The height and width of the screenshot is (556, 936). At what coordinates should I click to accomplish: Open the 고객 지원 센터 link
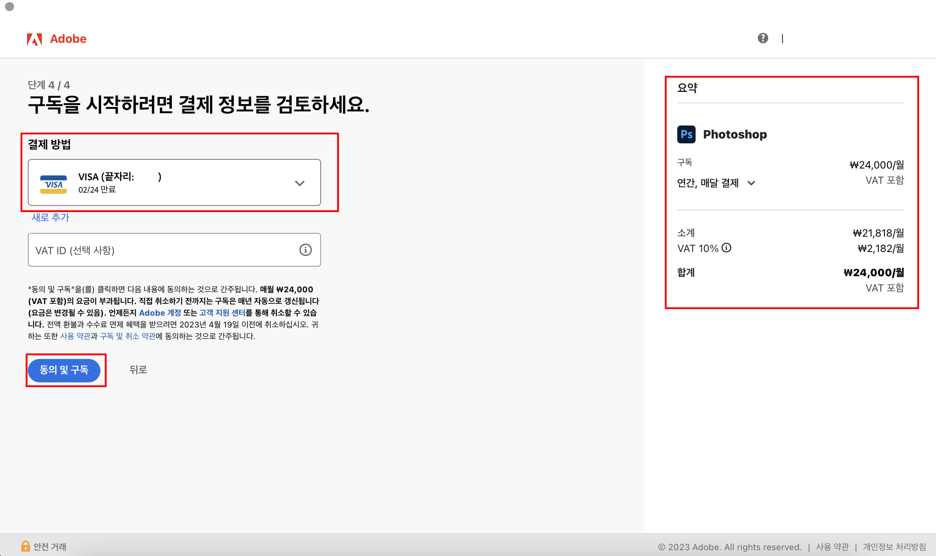[222, 313]
